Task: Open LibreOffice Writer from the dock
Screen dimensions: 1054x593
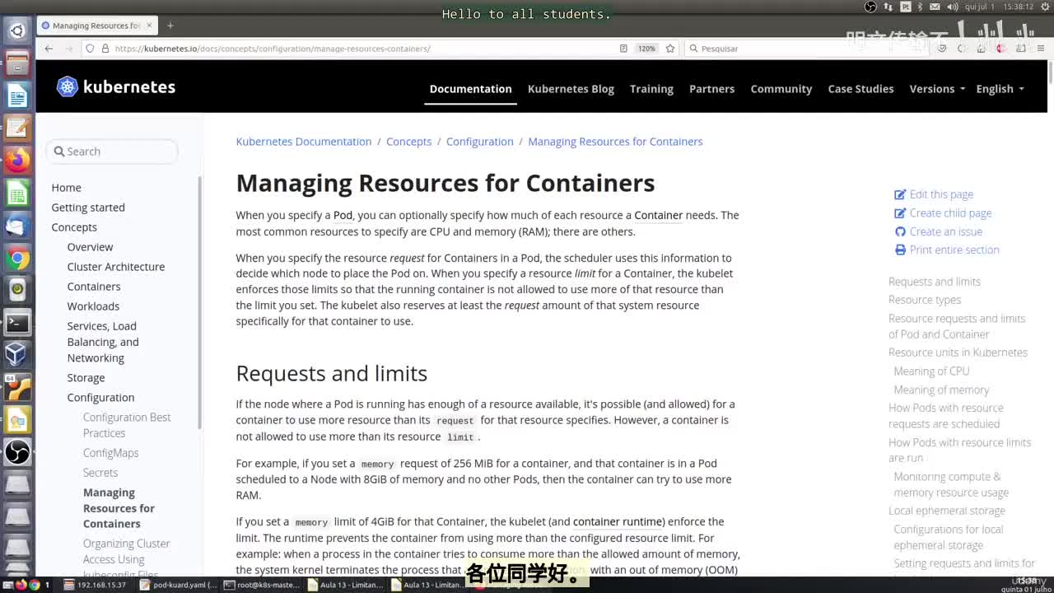Action: coord(17,96)
